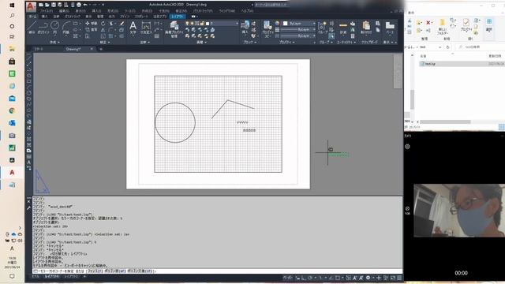Click the command line input field
Viewport: 505px width, 284px height.
click(218, 271)
